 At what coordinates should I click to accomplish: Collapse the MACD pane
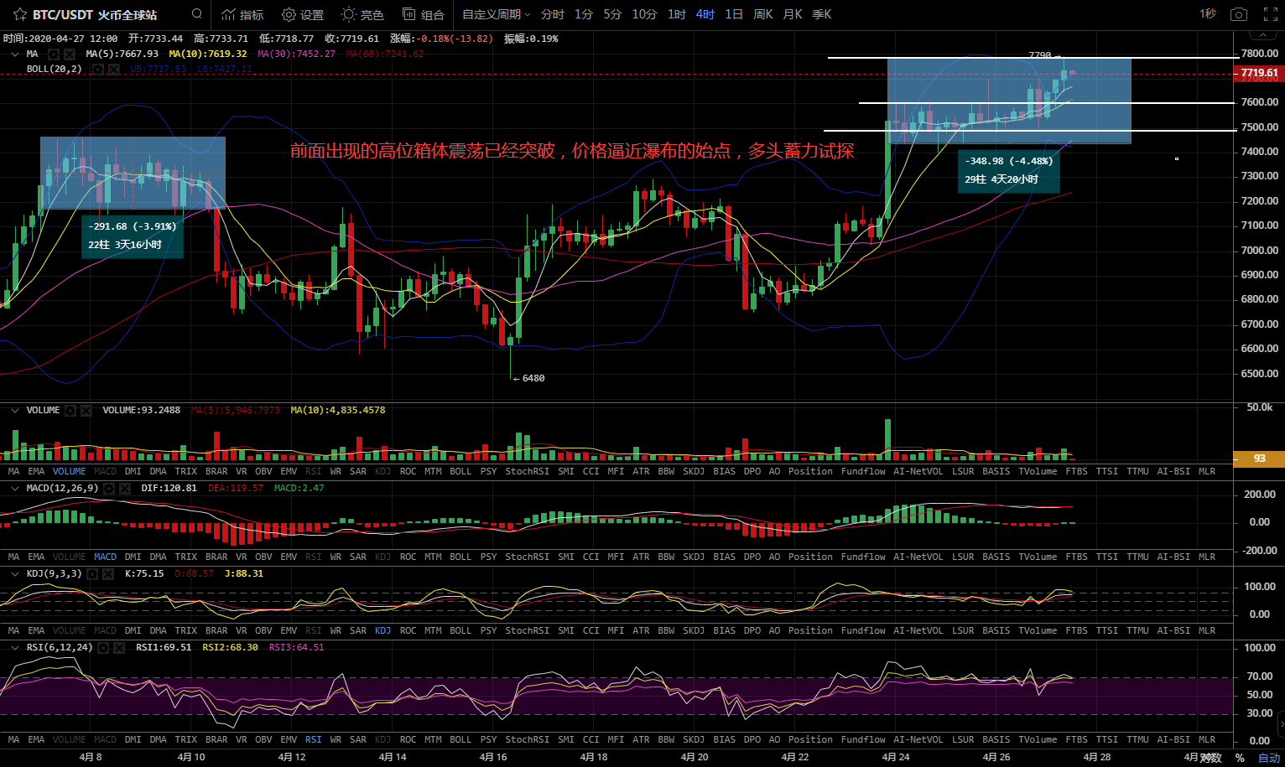(x=15, y=488)
